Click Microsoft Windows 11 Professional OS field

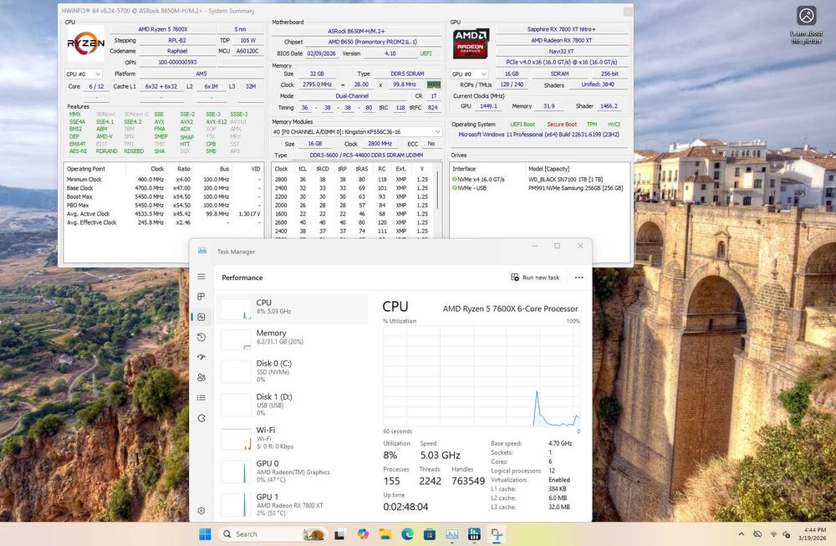coord(538,135)
